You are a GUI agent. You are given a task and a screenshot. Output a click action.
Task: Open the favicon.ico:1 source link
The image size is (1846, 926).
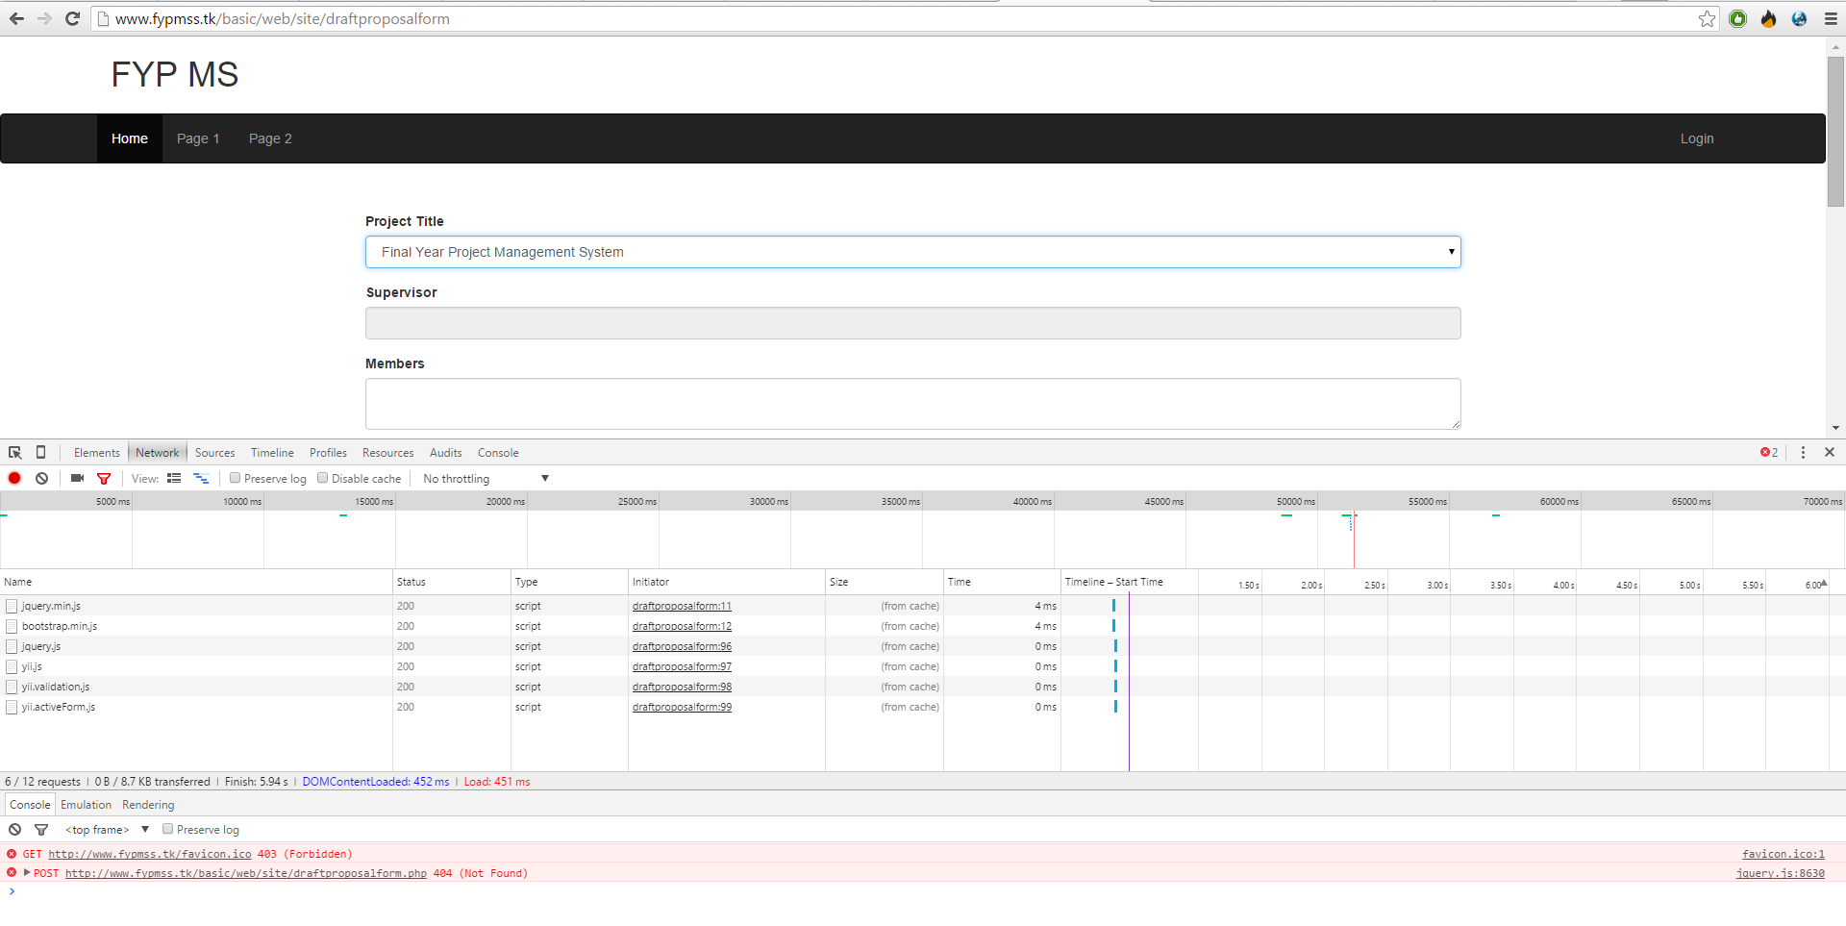pos(1783,854)
